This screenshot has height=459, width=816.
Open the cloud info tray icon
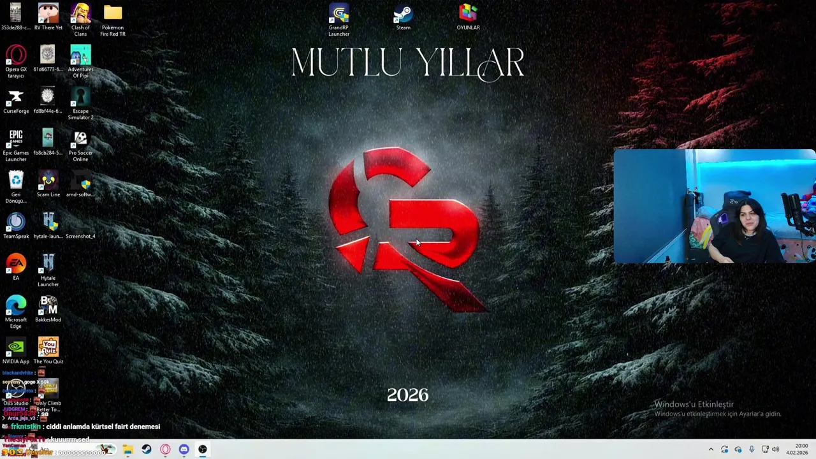738,449
